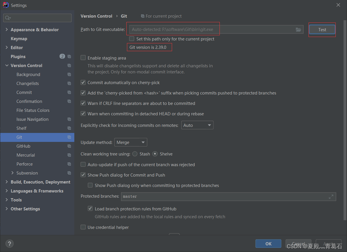Viewport: 347px width, 252px height.
Task: Click the OK button
Action: tap(268, 244)
